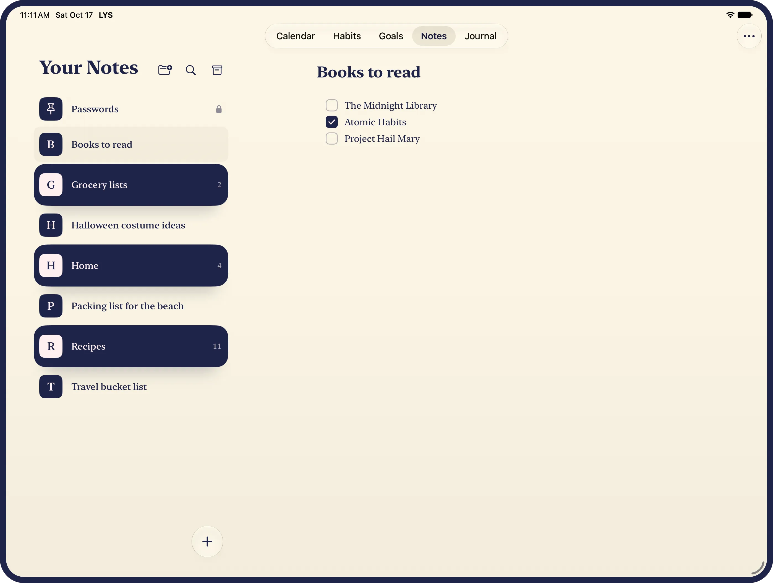The height and width of the screenshot is (583, 773).
Task: Switch to the Calendar tab
Action: click(x=295, y=36)
